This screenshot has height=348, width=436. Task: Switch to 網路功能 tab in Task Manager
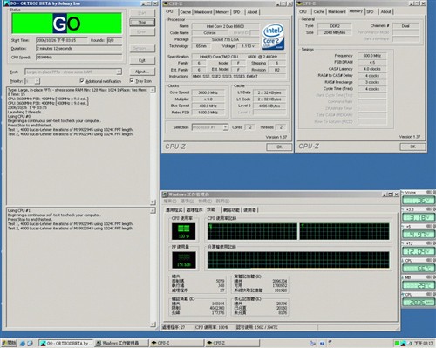coord(231,210)
